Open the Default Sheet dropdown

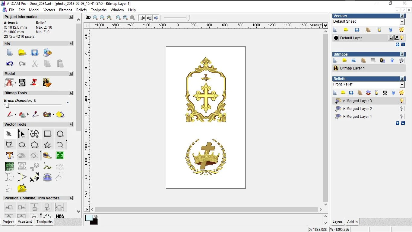402,22
